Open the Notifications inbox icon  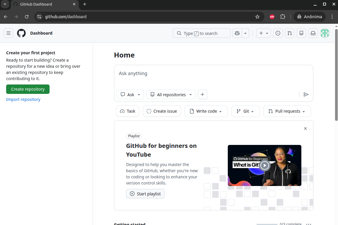[x=313, y=33]
